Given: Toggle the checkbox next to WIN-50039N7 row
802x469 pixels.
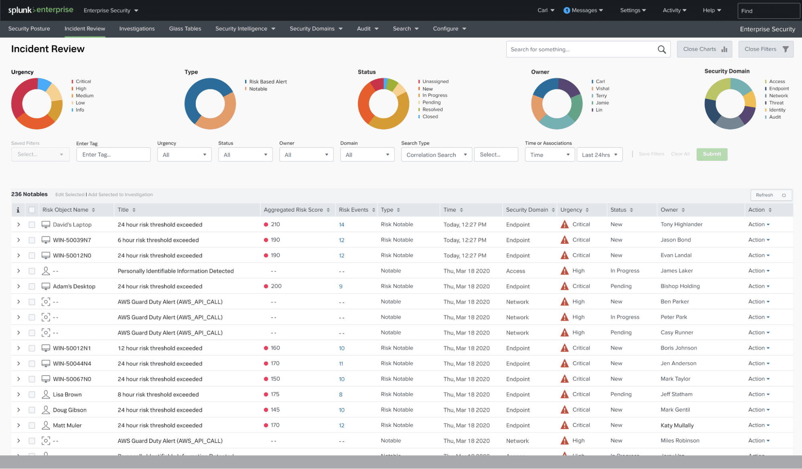Looking at the screenshot, I should 32,240.
